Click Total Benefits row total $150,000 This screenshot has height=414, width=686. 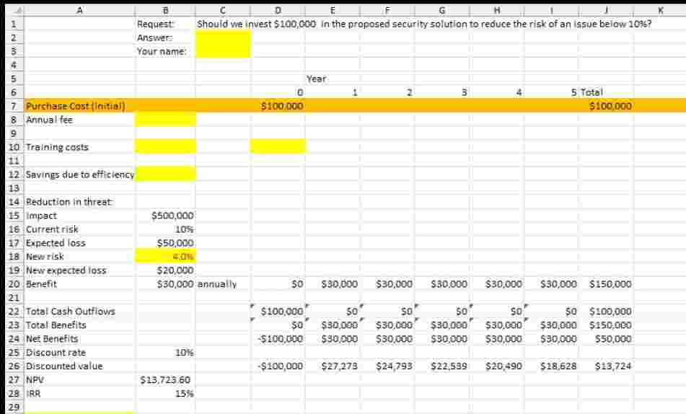[610, 325]
